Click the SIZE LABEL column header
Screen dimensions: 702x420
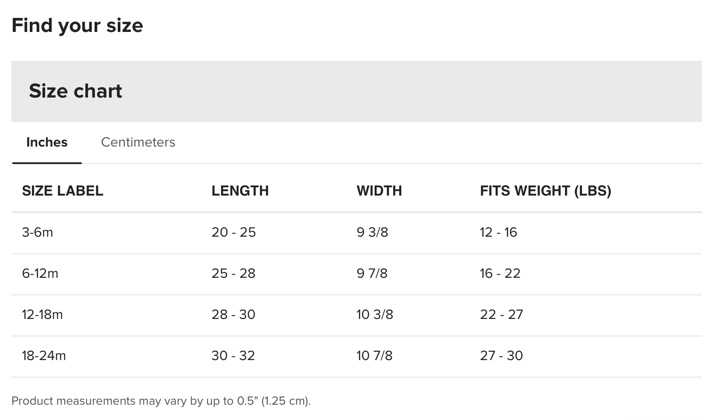(x=63, y=191)
